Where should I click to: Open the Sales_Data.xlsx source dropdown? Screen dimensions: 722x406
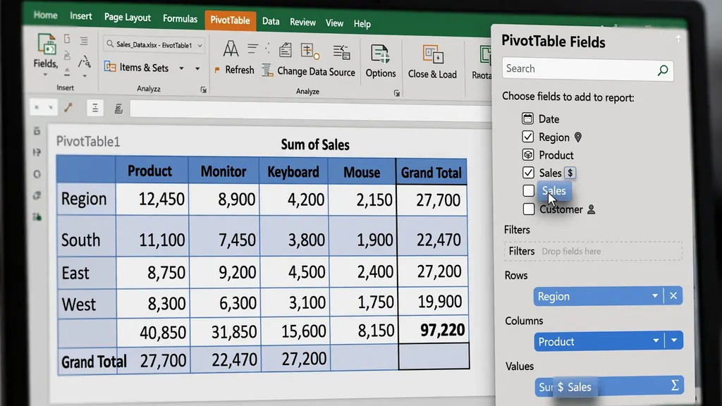coord(200,46)
